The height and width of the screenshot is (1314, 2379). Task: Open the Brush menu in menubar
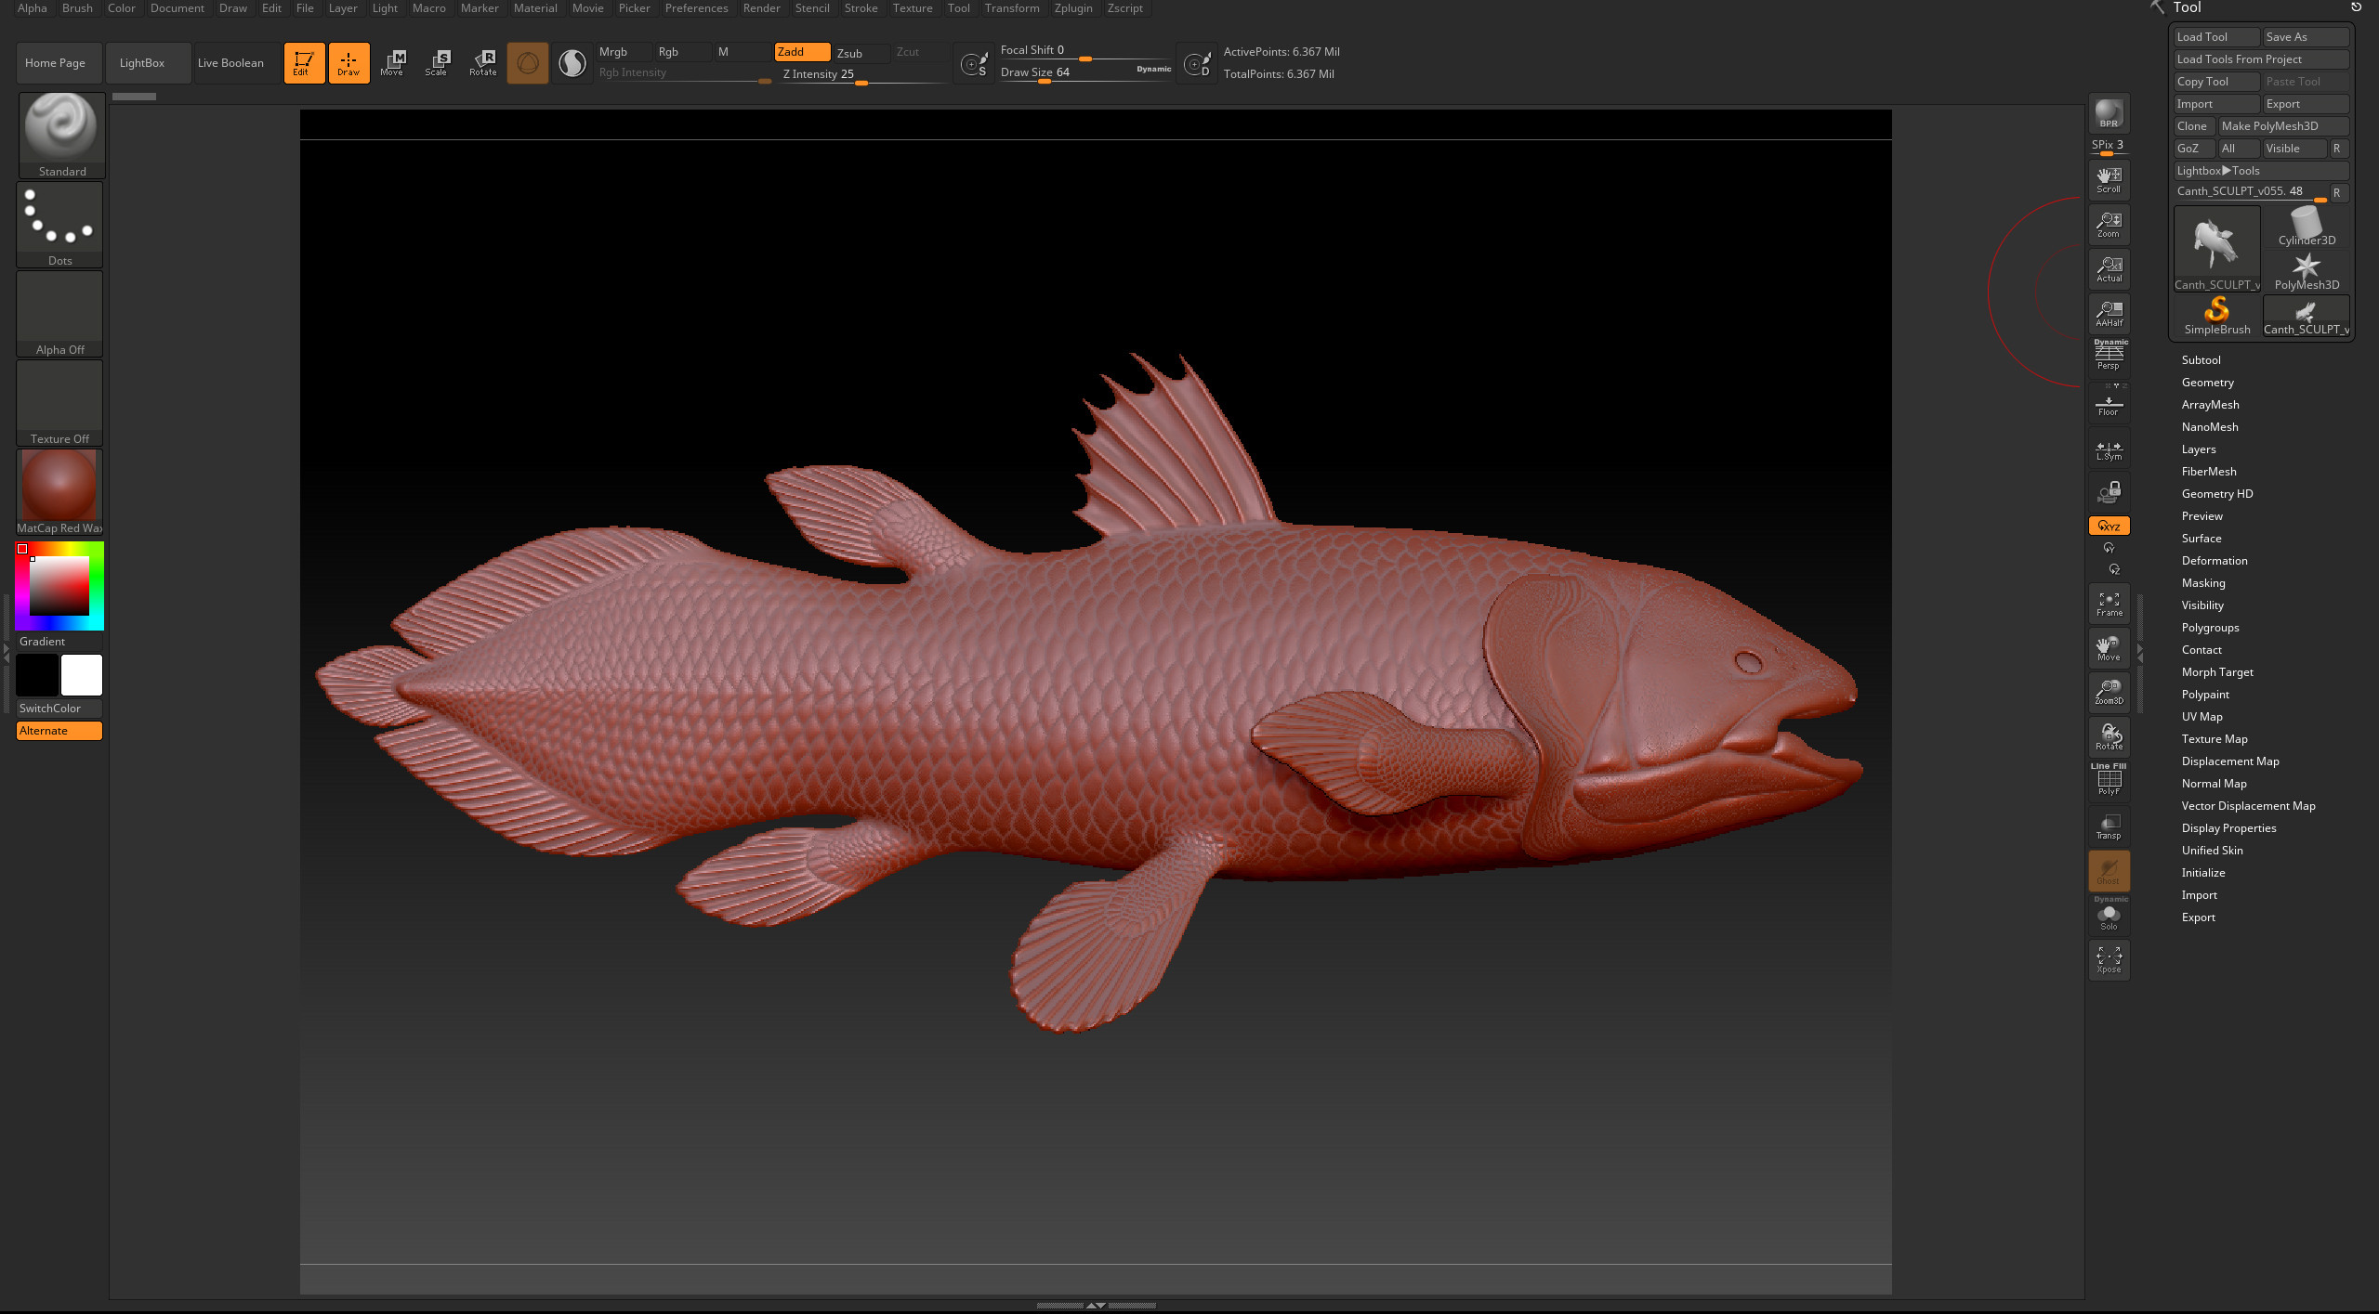[78, 8]
